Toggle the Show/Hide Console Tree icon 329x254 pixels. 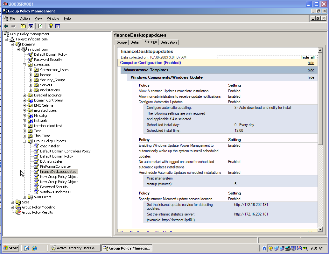(31, 26)
